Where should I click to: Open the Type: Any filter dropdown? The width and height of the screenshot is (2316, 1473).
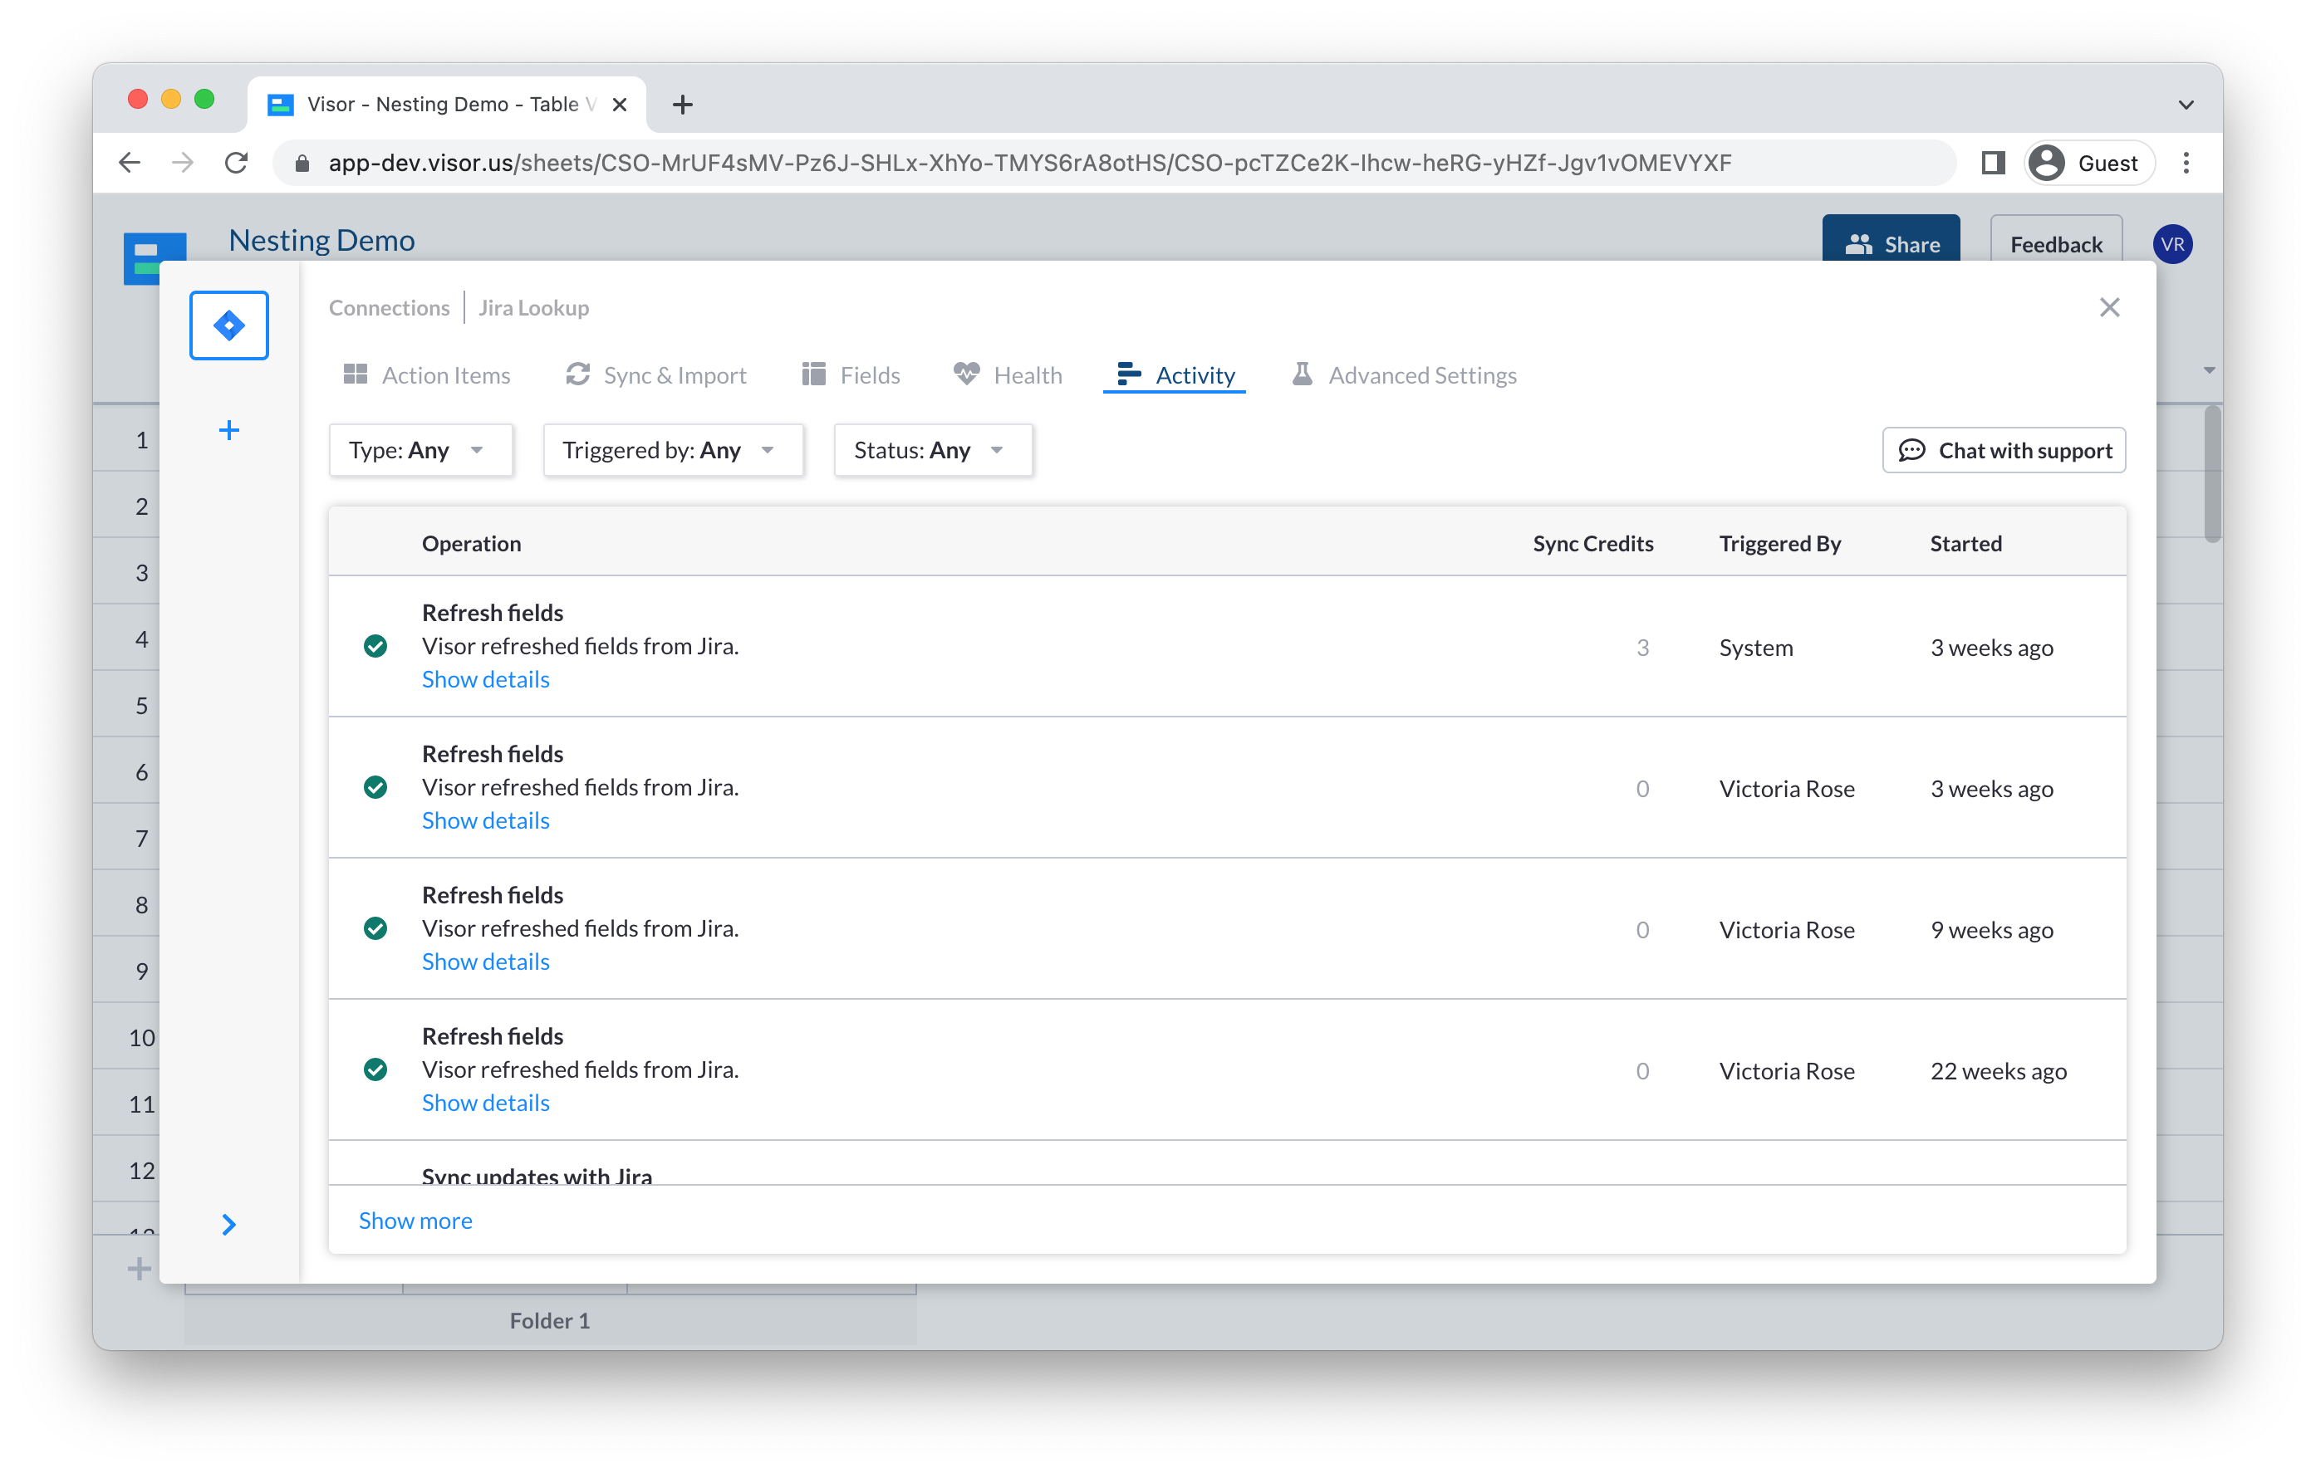click(420, 450)
